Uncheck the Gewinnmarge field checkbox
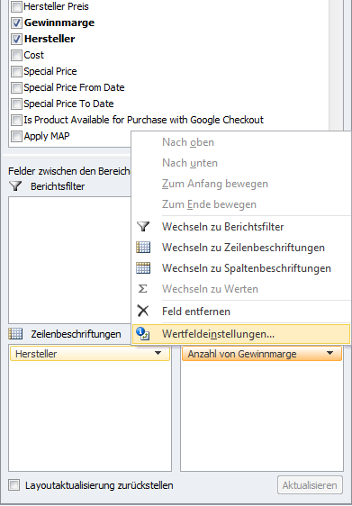The height and width of the screenshot is (506, 352). coord(16,23)
